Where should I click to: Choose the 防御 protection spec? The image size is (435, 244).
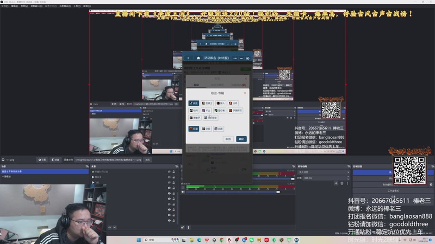click(x=206, y=129)
